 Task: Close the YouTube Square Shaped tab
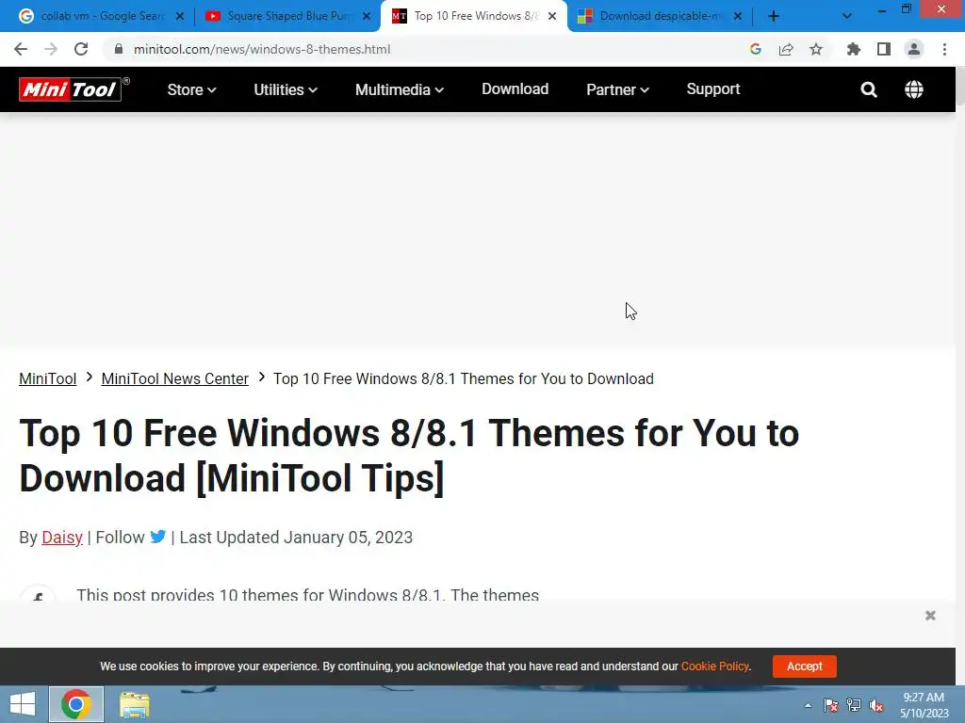[367, 17]
